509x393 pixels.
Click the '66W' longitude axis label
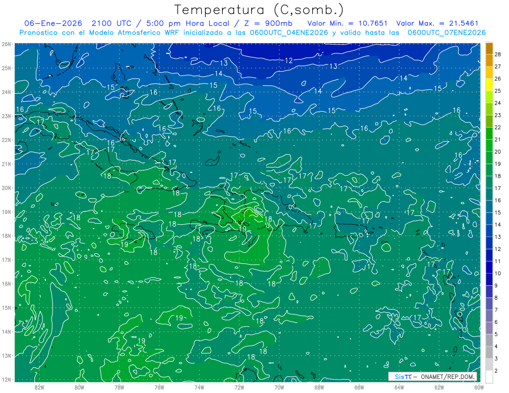pyautogui.click(x=359, y=387)
